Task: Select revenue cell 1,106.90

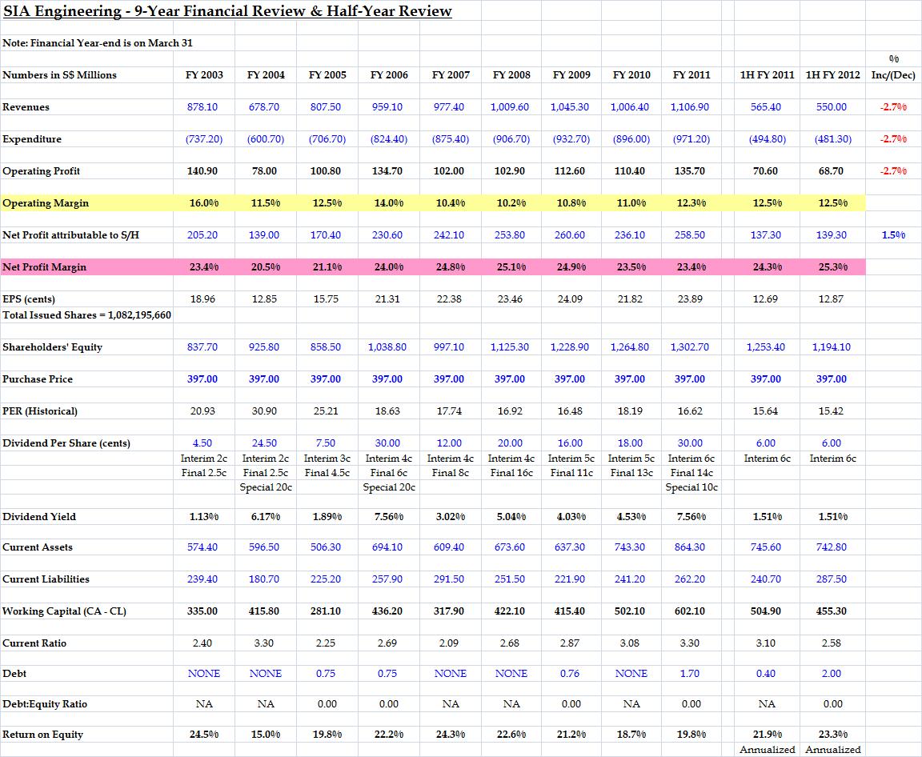Action: [690, 107]
